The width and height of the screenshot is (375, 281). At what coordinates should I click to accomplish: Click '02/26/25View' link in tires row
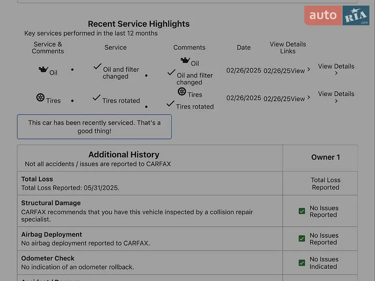[x=284, y=99]
